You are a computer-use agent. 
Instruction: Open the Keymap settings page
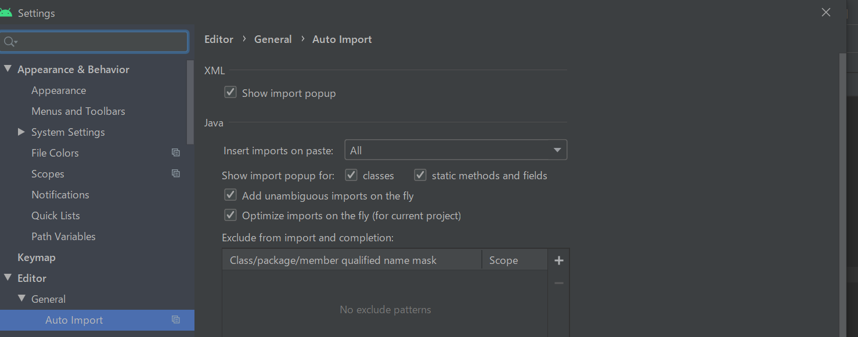click(x=37, y=258)
